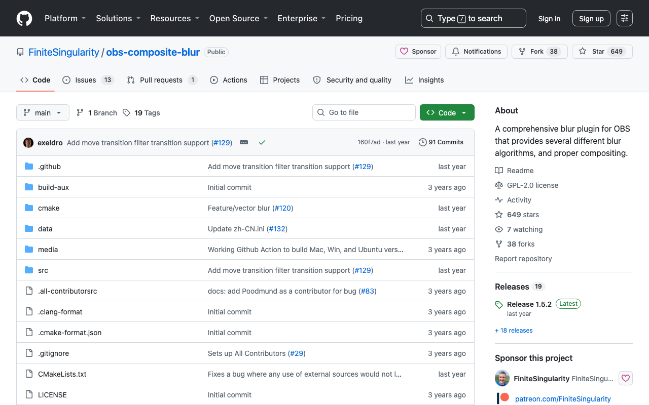The image size is (649, 405).
Task: Open the .cmake-format.json file
Action: (x=70, y=333)
